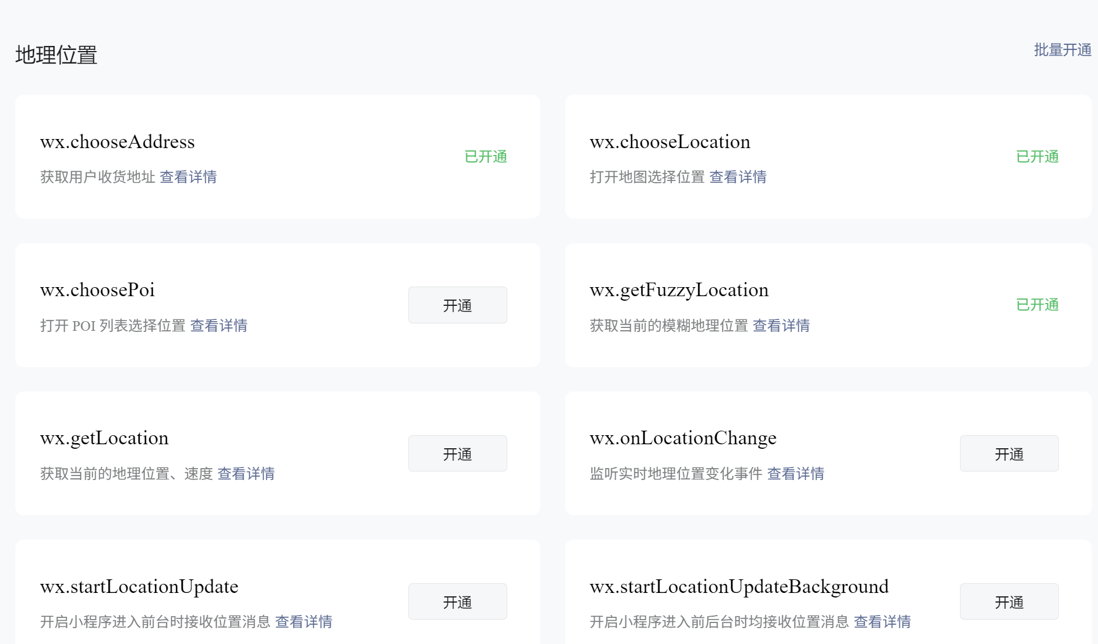Enable the wx.onLocationChange API
Viewport: 1098px width, 644px height.
click(1009, 453)
